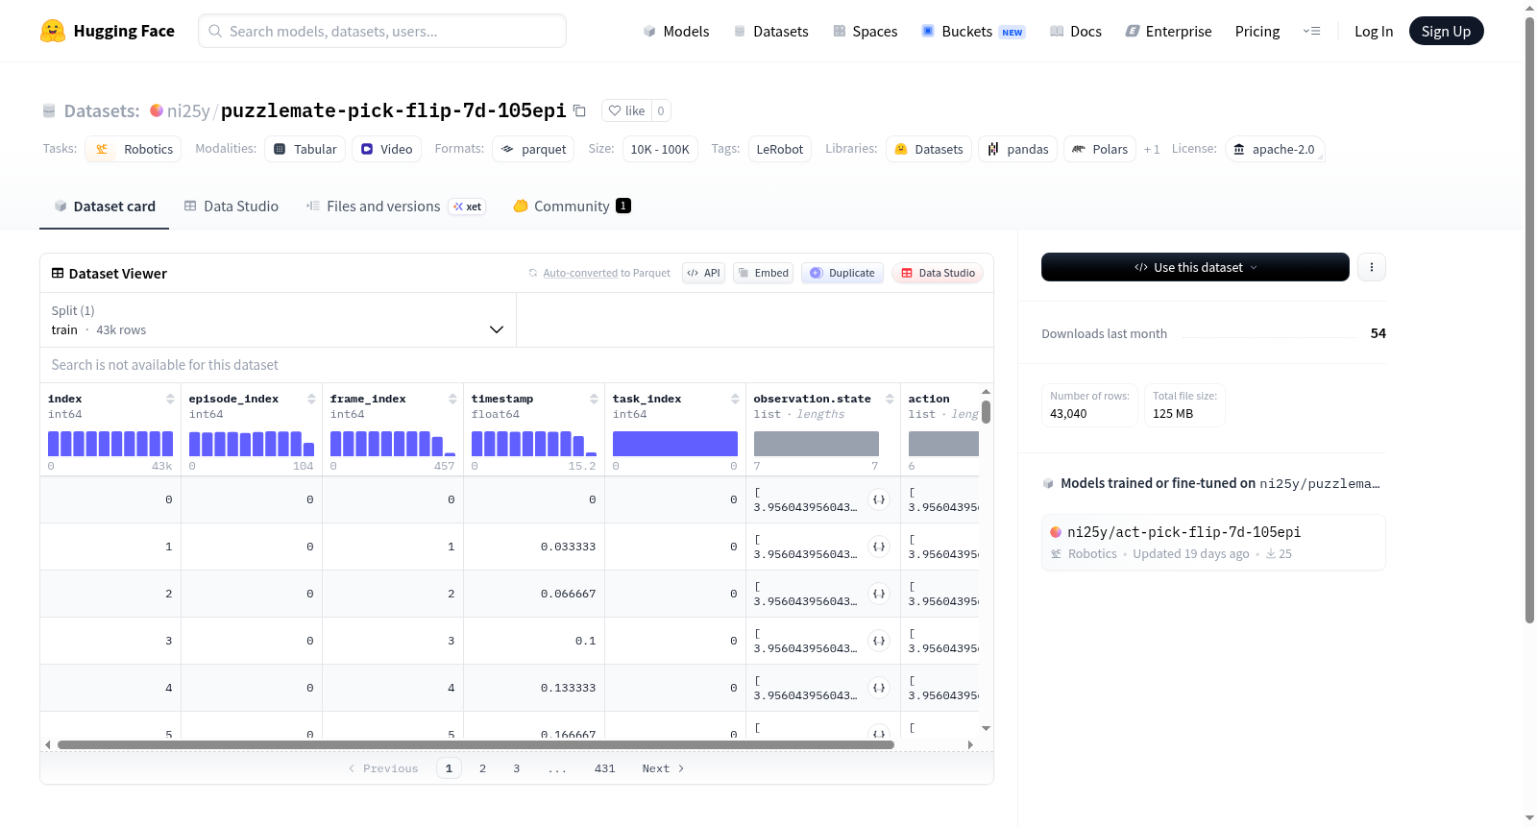Sort by the task_index column
The image size is (1537, 827).
click(x=735, y=399)
